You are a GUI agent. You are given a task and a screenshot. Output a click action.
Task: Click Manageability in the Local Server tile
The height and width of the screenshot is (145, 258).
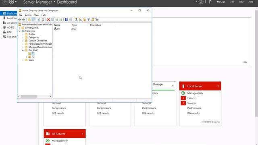point(195,93)
